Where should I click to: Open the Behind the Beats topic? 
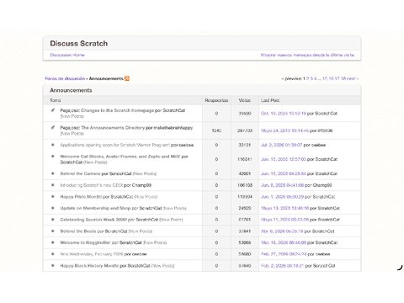(78, 231)
